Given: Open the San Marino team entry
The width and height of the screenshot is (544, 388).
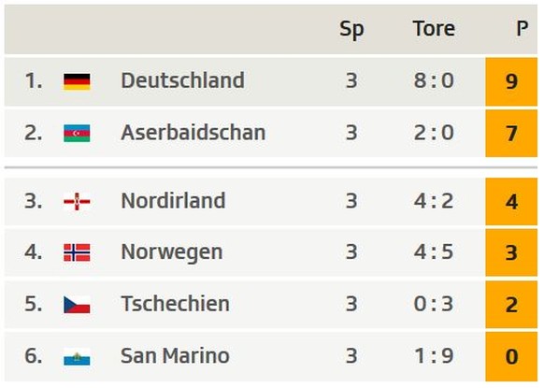Looking at the screenshot, I should pyautogui.click(x=175, y=355).
